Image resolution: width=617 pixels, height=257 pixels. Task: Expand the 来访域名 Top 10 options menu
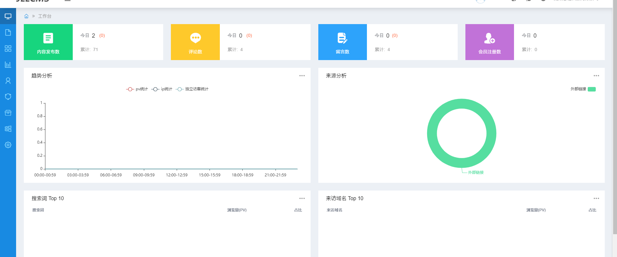tap(596, 199)
